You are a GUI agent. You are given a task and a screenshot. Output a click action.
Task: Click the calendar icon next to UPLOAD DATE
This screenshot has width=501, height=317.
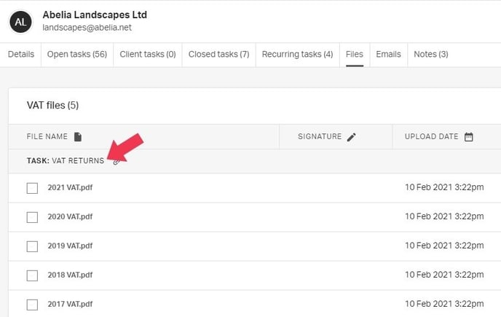[468, 137]
